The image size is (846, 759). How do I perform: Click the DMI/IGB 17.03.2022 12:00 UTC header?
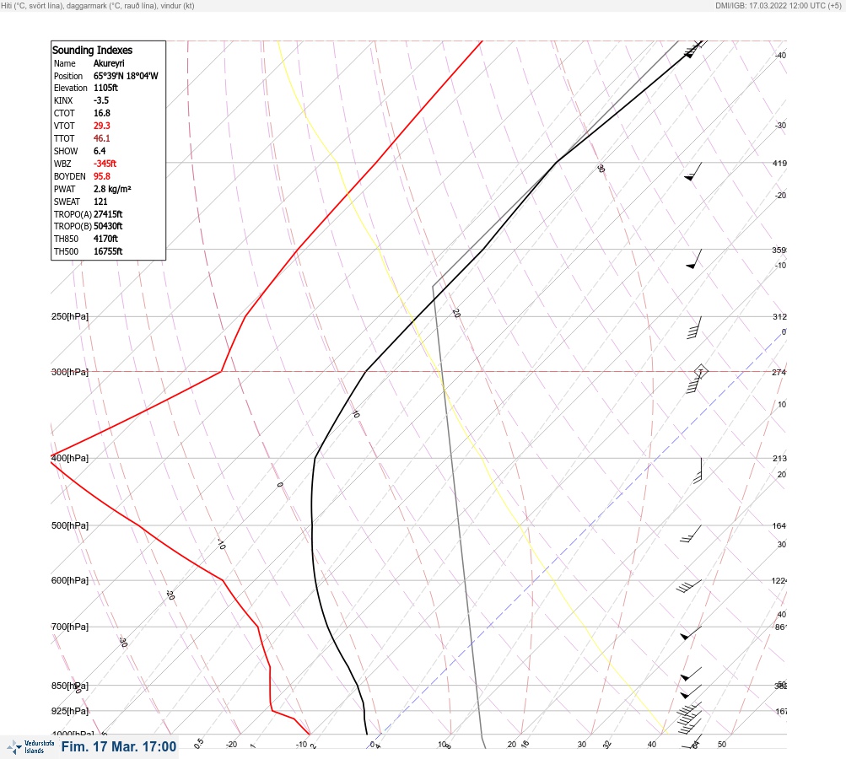click(x=778, y=5)
